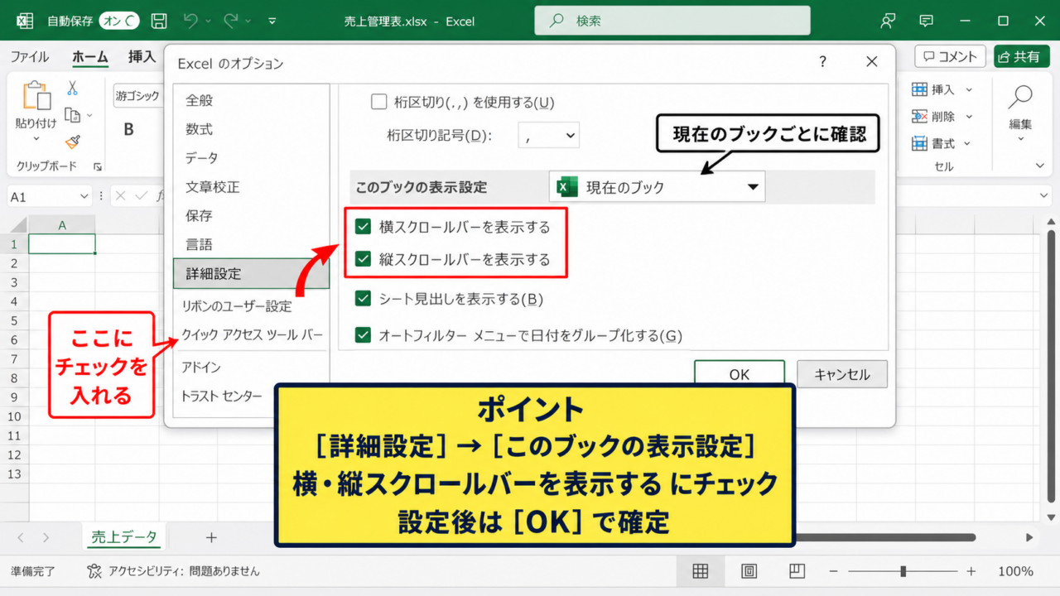This screenshot has width=1060, height=596.
Task: Open クイック アクセス ツール バー category
Action: click(x=251, y=334)
